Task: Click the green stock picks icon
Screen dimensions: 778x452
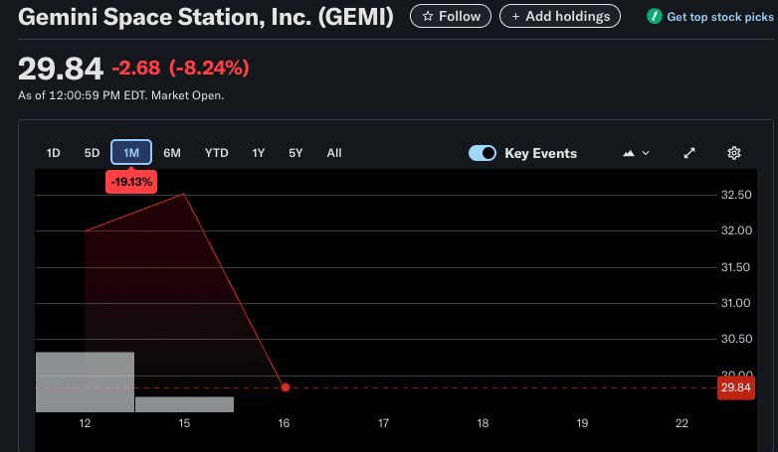Action: pos(654,17)
